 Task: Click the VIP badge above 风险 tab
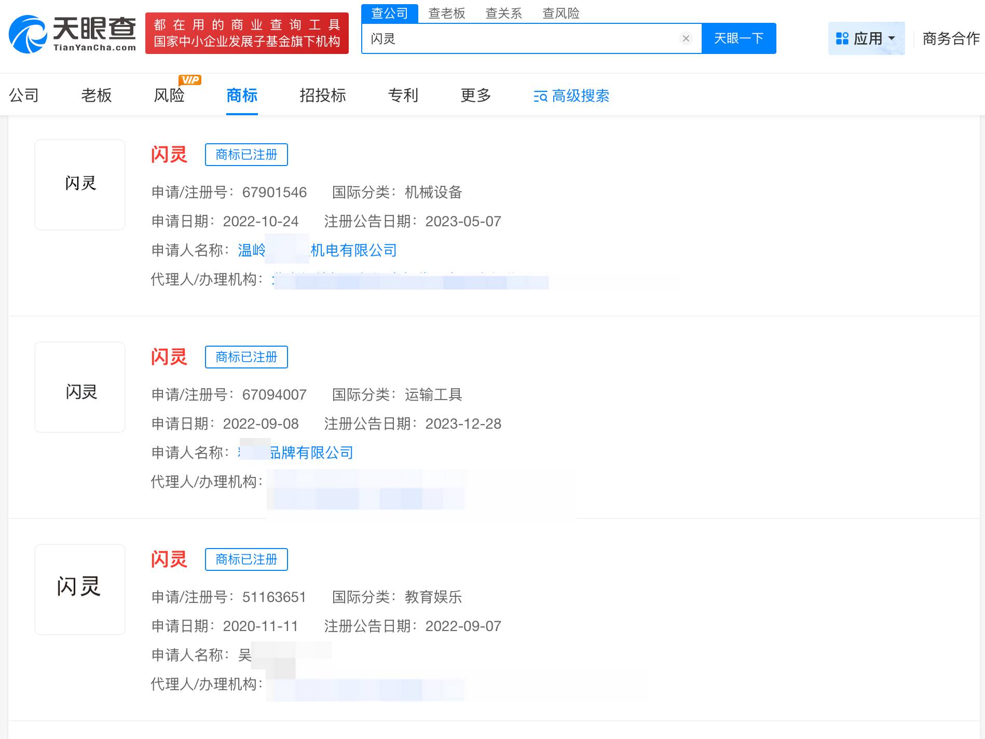(x=190, y=79)
